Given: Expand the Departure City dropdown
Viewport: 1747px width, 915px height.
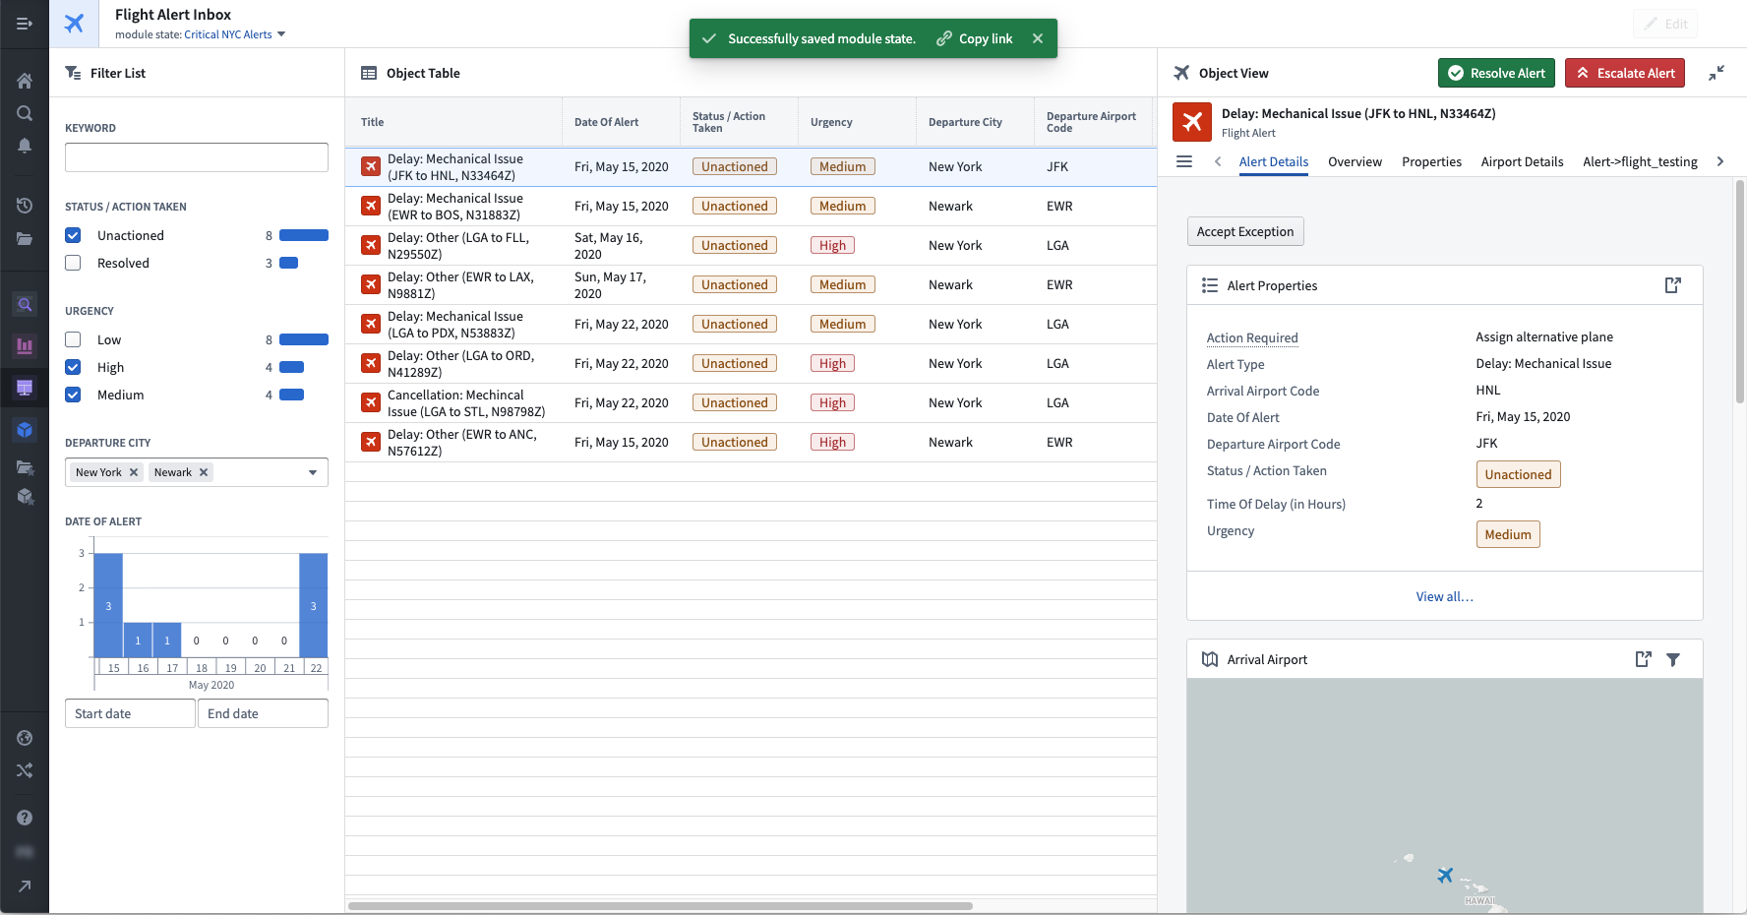Looking at the screenshot, I should 313,472.
